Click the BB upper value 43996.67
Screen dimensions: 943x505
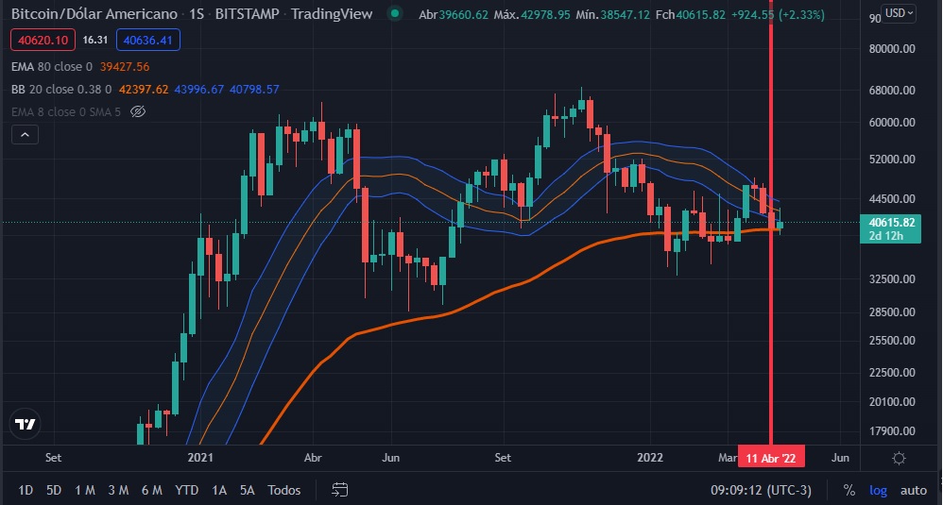tap(199, 90)
